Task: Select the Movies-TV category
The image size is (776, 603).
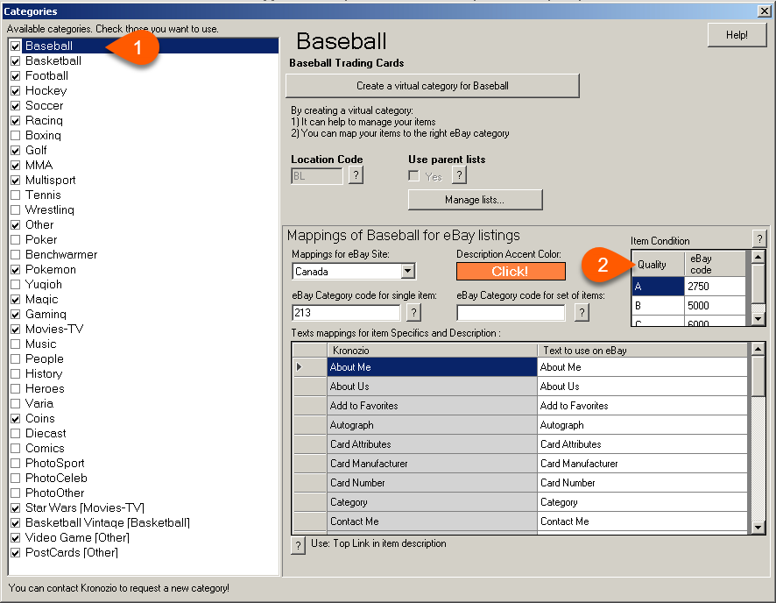Action: (x=54, y=330)
